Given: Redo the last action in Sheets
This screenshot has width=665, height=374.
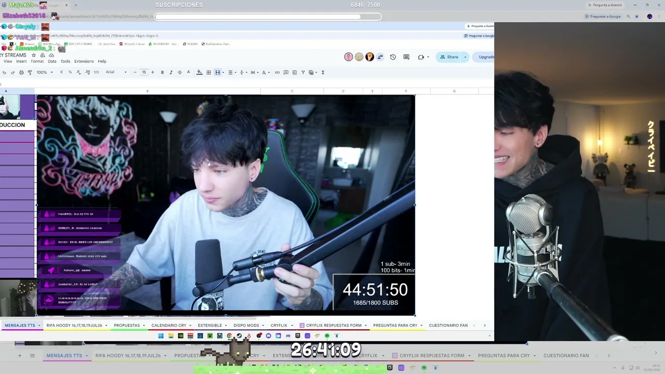Looking at the screenshot, I should 12,72.
